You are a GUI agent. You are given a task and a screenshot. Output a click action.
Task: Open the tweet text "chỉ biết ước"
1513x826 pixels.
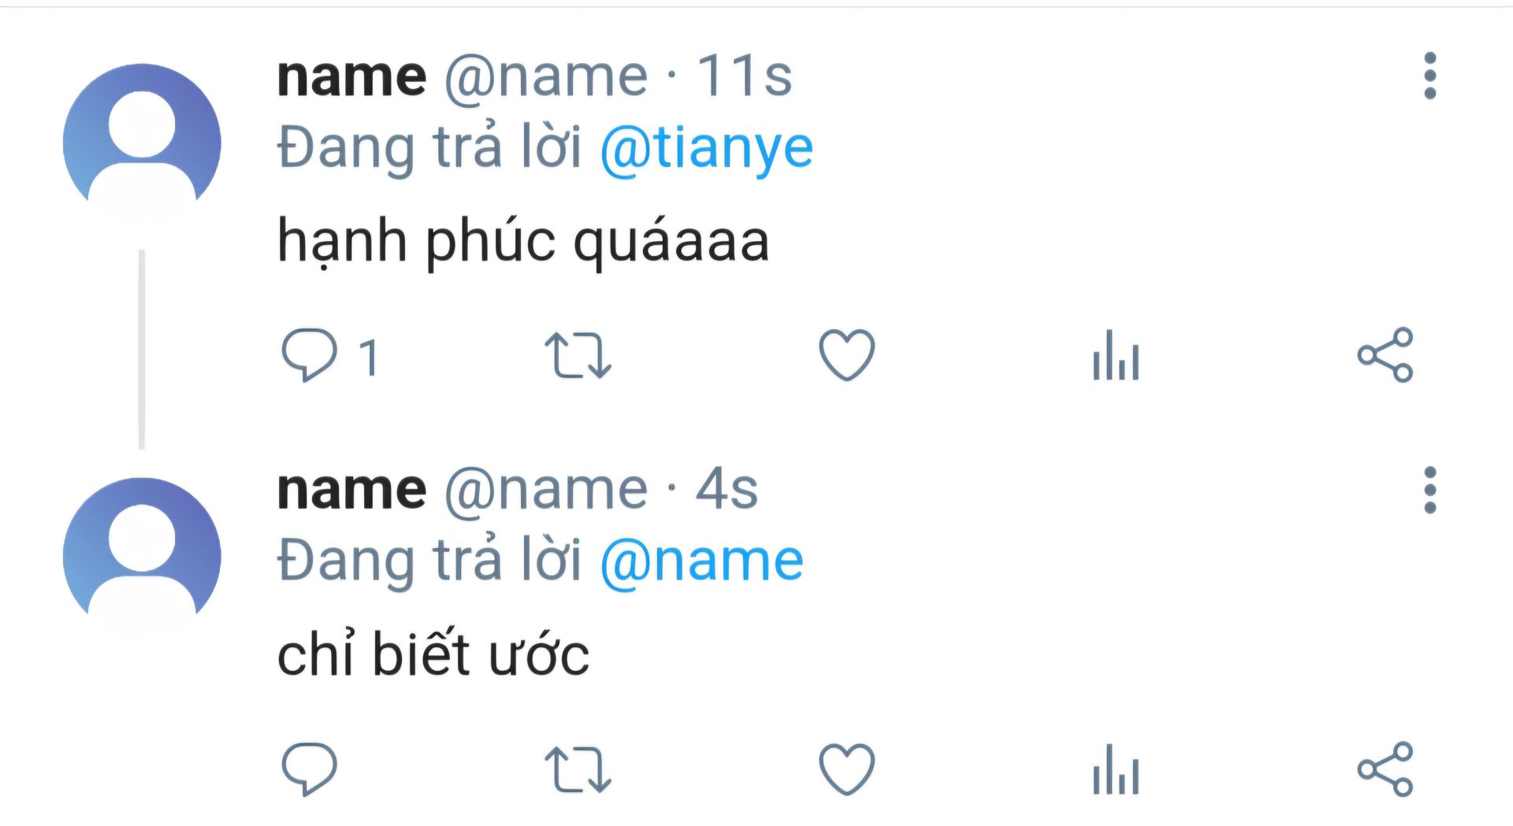(x=433, y=654)
